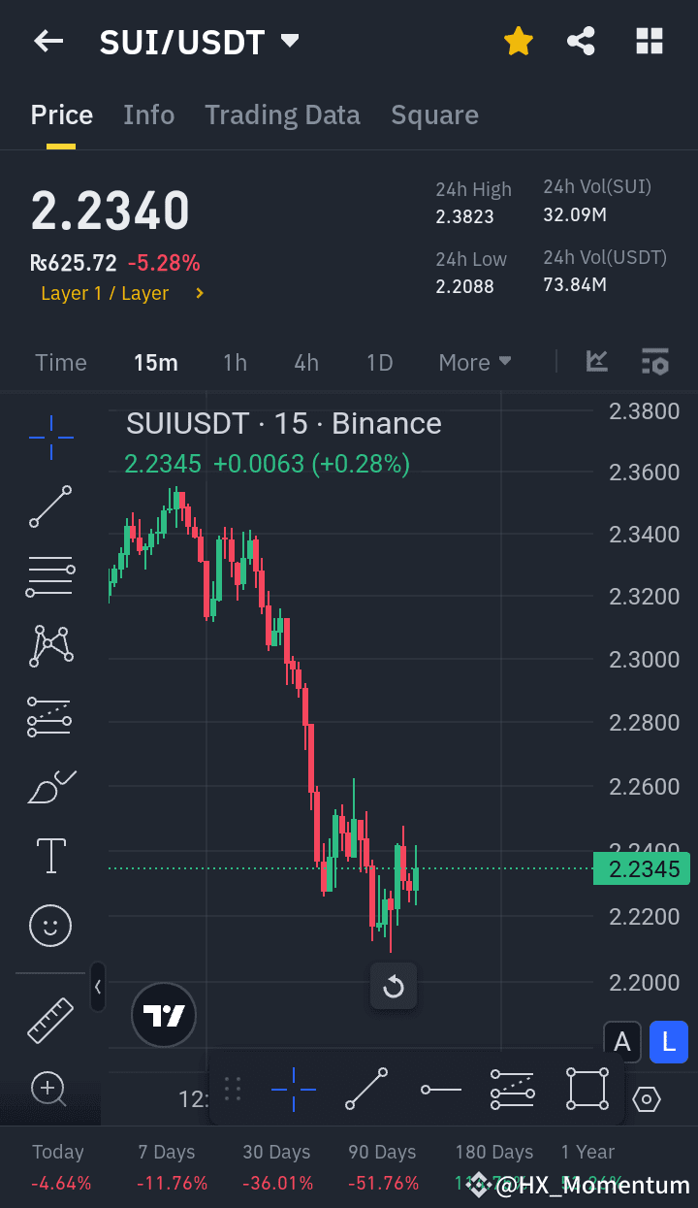Click the TradingView logo on the chart

tap(163, 1014)
